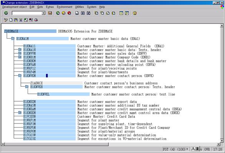Open the Utilities menu
This screenshot has height=153, width=225.
pyautogui.click(x=79, y=7)
